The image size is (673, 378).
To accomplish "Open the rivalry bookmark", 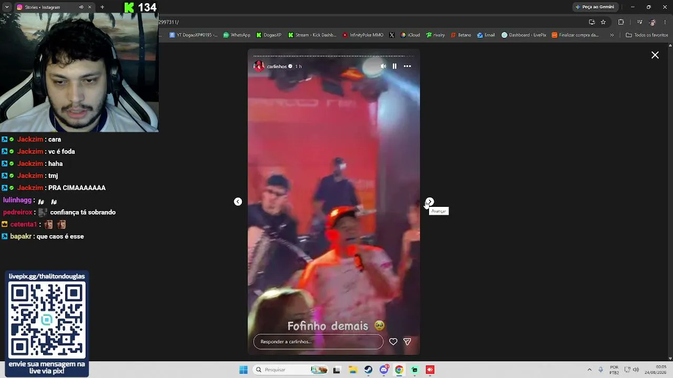I will point(435,35).
